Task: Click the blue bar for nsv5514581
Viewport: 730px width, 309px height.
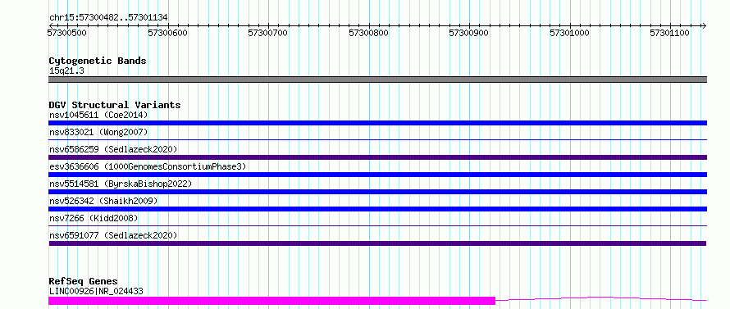Action: coord(377,192)
